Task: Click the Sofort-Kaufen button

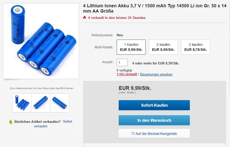Action: pos(154,105)
